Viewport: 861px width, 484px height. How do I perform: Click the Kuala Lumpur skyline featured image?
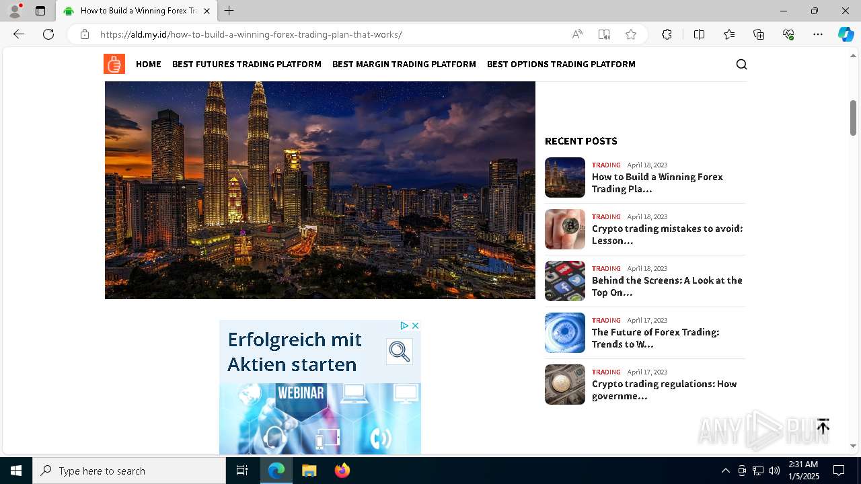point(320,190)
